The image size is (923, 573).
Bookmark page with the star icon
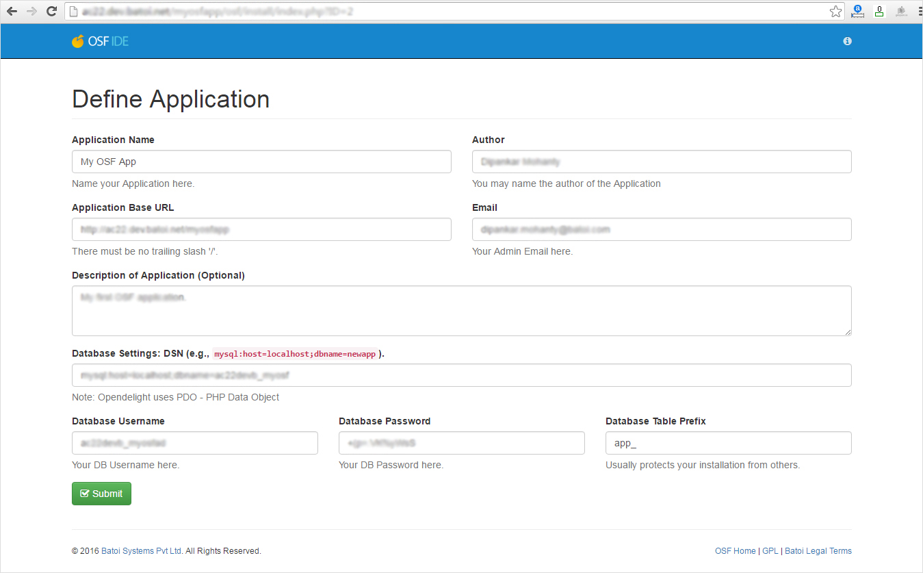click(x=835, y=12)
